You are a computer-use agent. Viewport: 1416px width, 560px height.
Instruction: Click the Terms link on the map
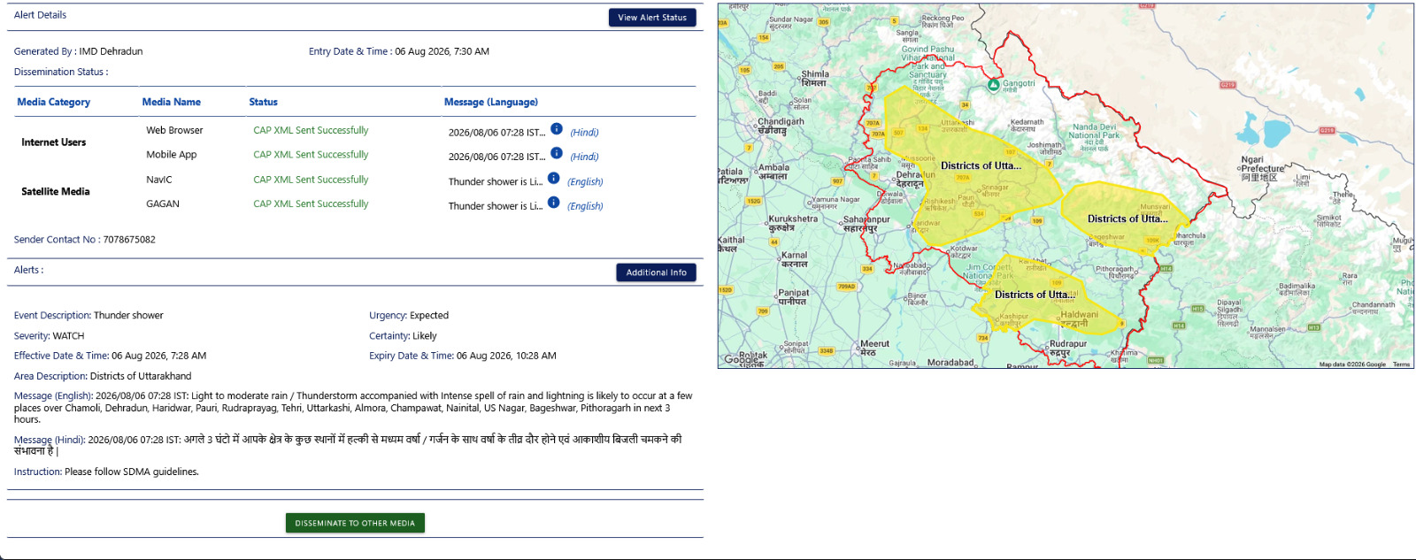click(x=1401, y=364)
